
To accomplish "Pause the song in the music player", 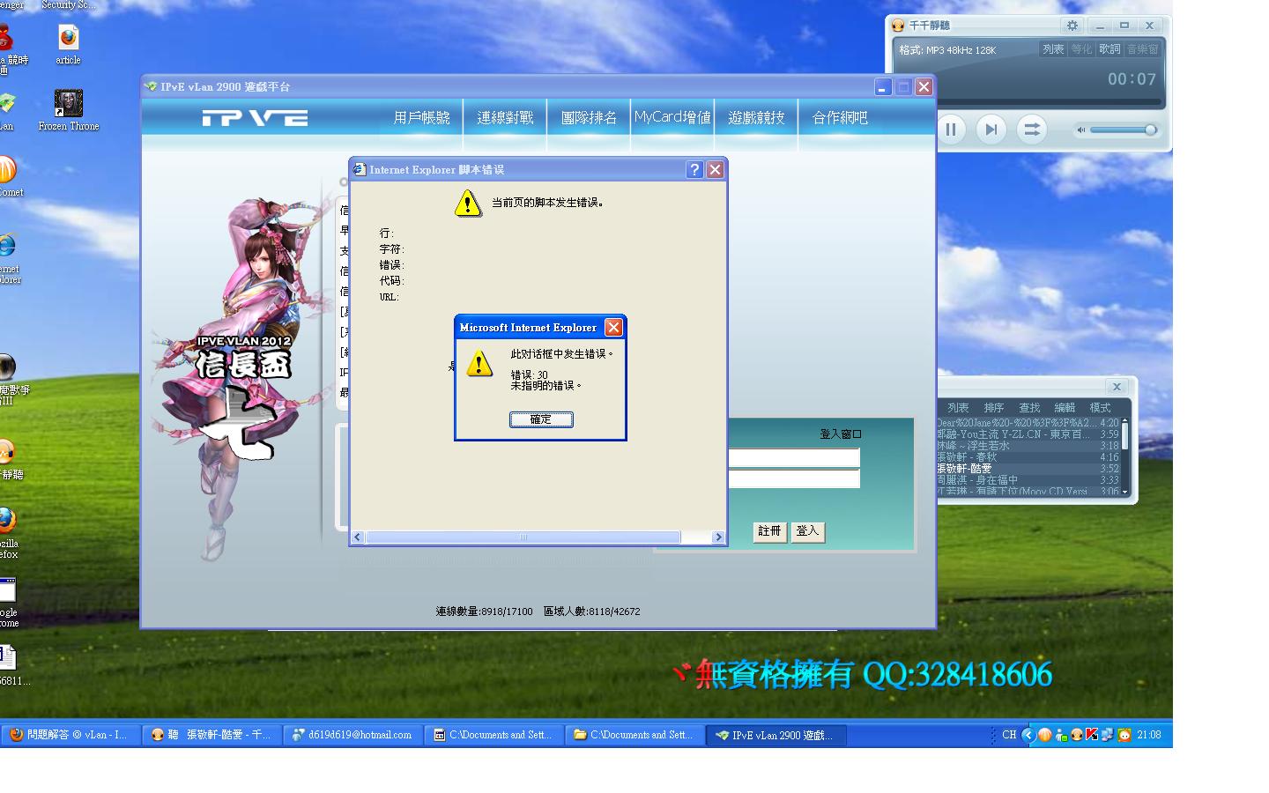I will pyautogui.click(x=951, y=130).
